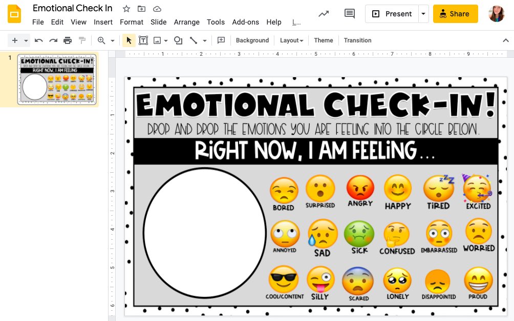Viewport: 514px width, 321px height.
Task: Open the Insert menu
Action: point(103,22)
